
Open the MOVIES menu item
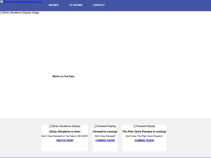click(x=54, y=5)
